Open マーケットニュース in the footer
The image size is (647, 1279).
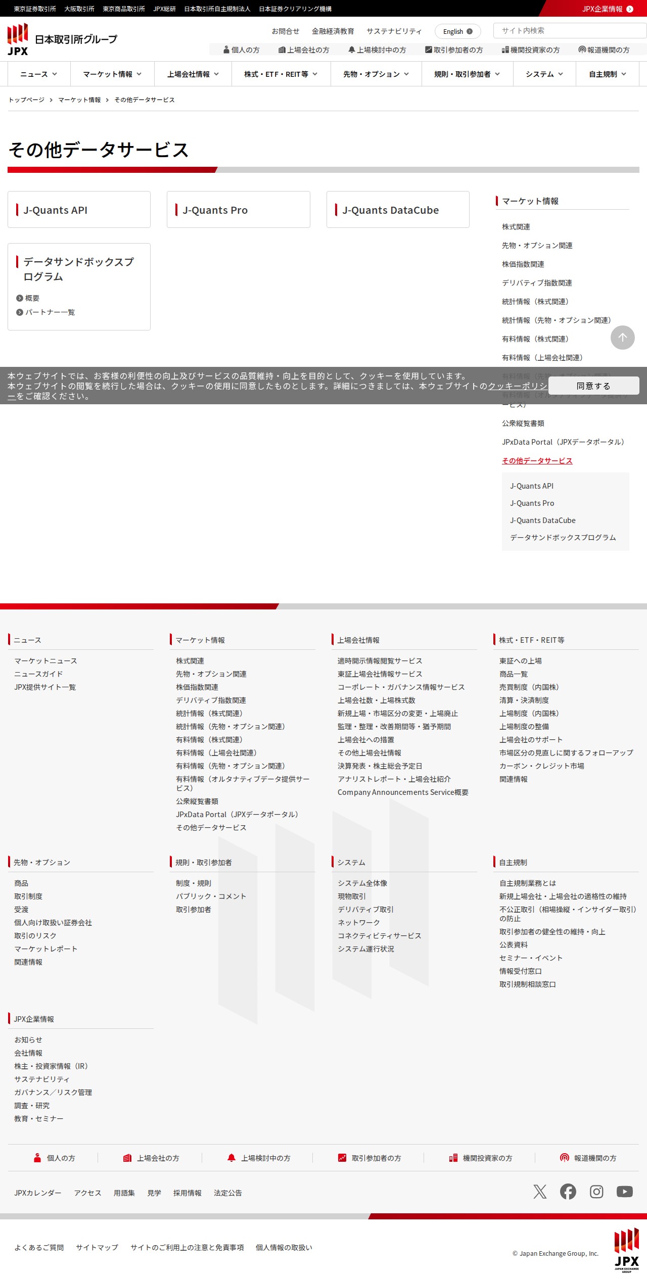click(x=45, y=661)
